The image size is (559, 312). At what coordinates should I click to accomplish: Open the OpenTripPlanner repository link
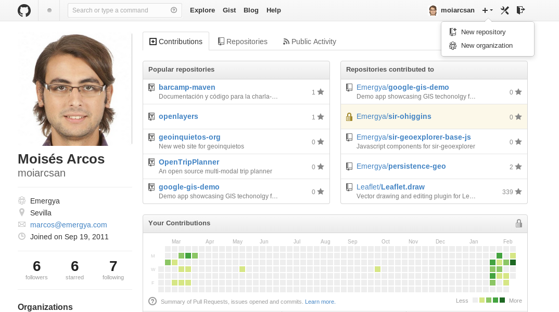189,162
